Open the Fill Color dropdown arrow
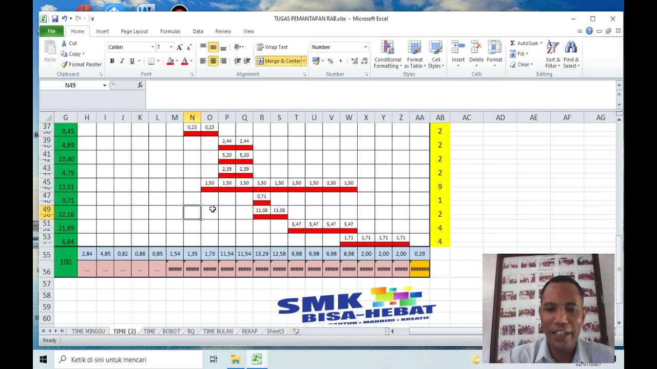Screen dimensions: 657x369 [x=177, y=61]
